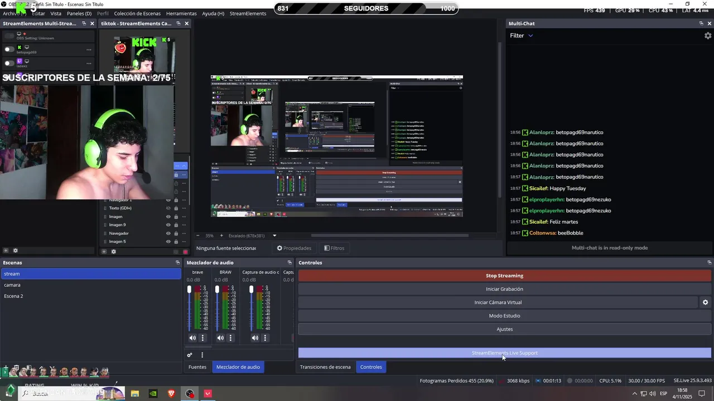
Task: Undock the Controles panel
Action: click(x=709, y=262)
